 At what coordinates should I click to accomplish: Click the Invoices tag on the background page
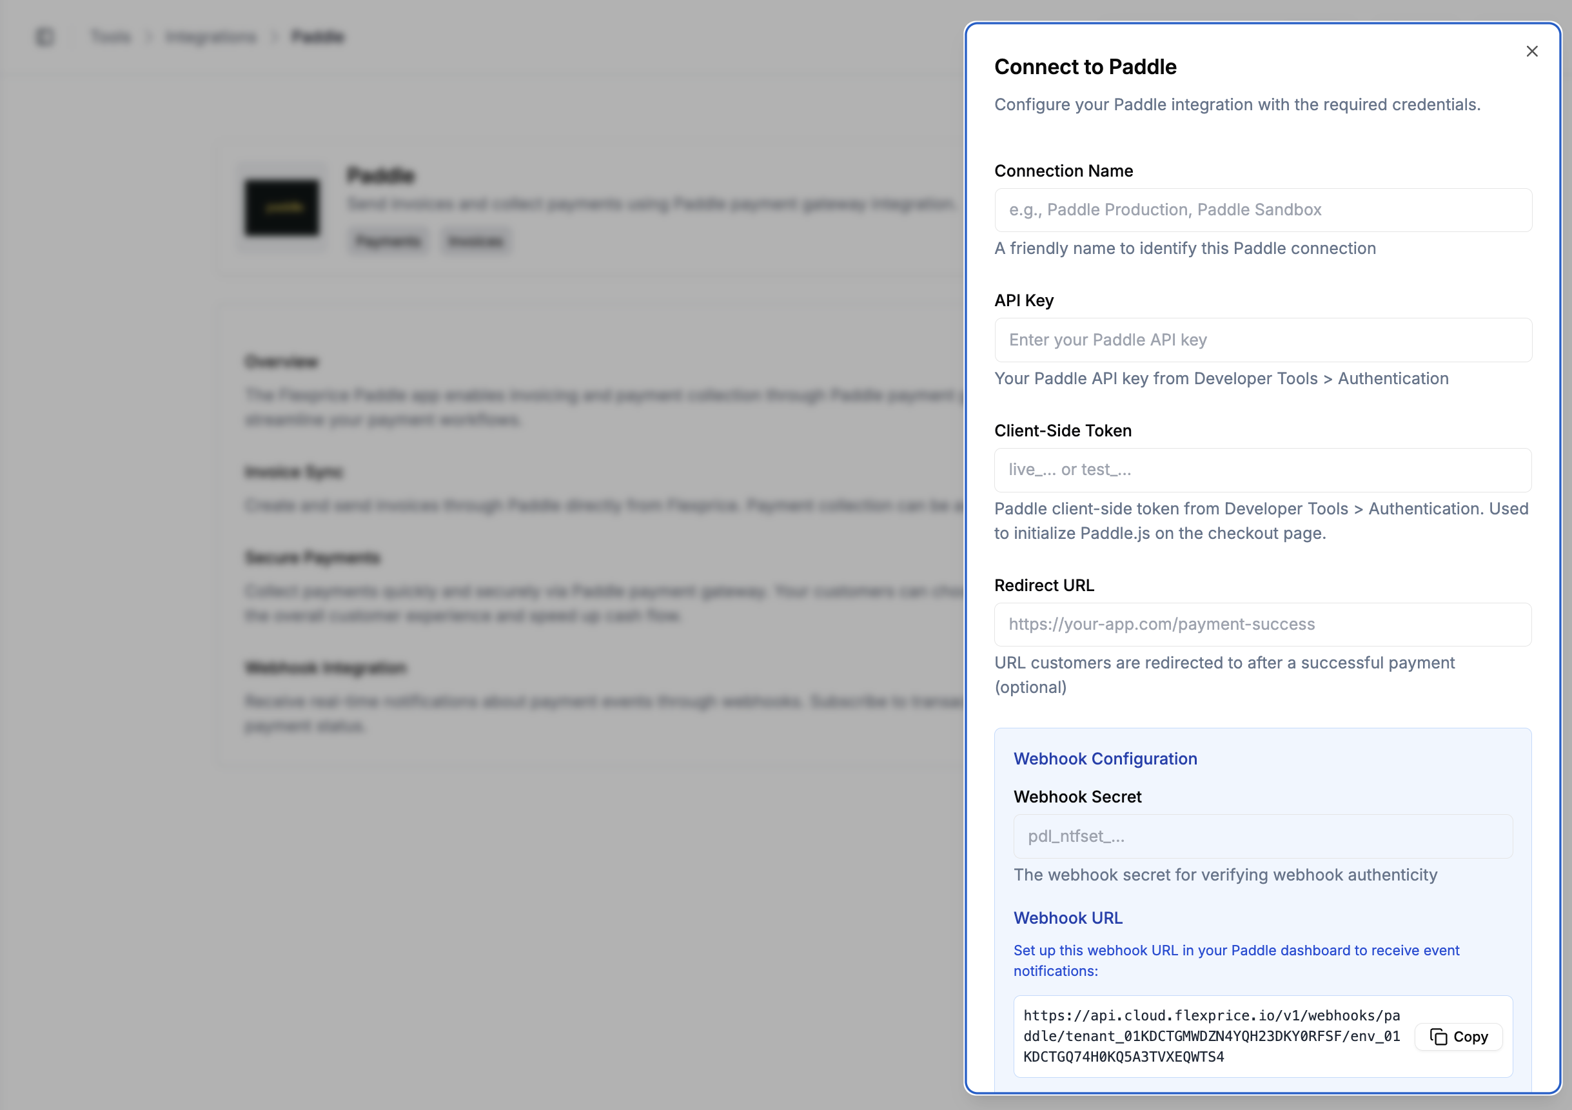point(476,241)
